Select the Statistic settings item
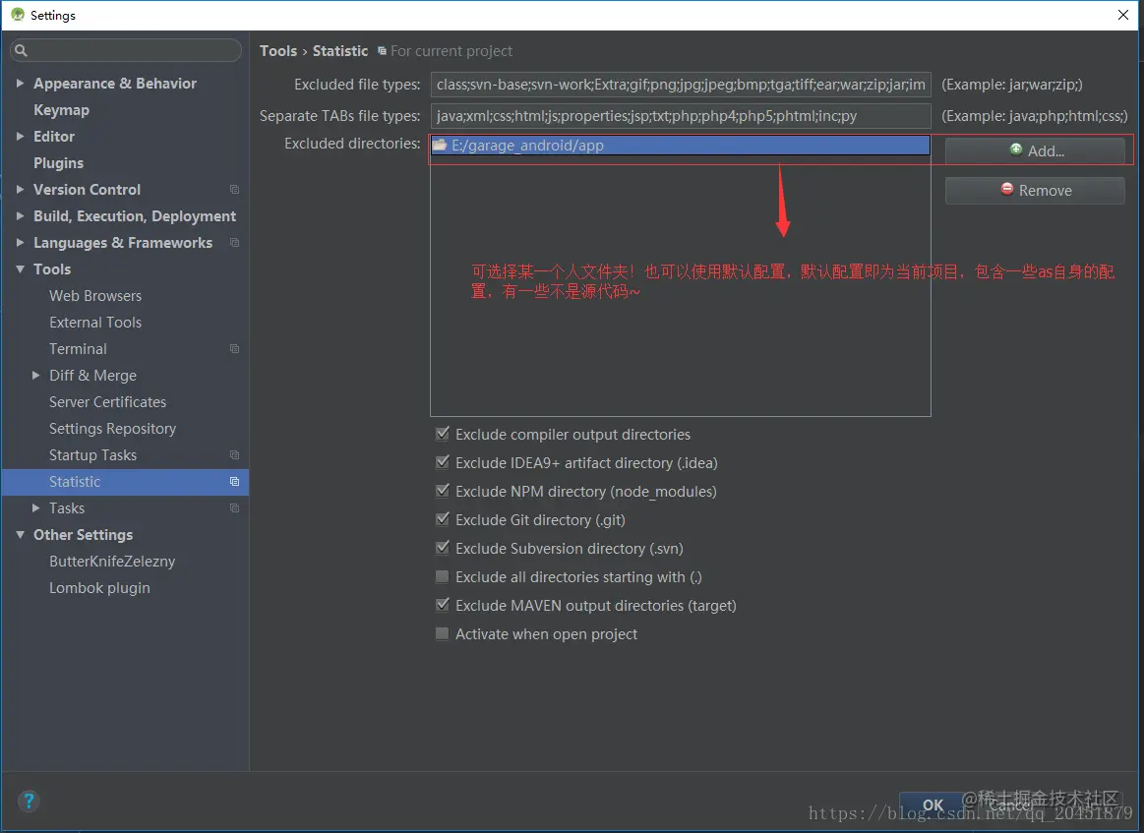 [x=125, y=482]
